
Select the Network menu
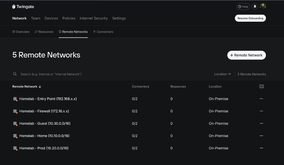pyautogui.click(x=20, y=18)
